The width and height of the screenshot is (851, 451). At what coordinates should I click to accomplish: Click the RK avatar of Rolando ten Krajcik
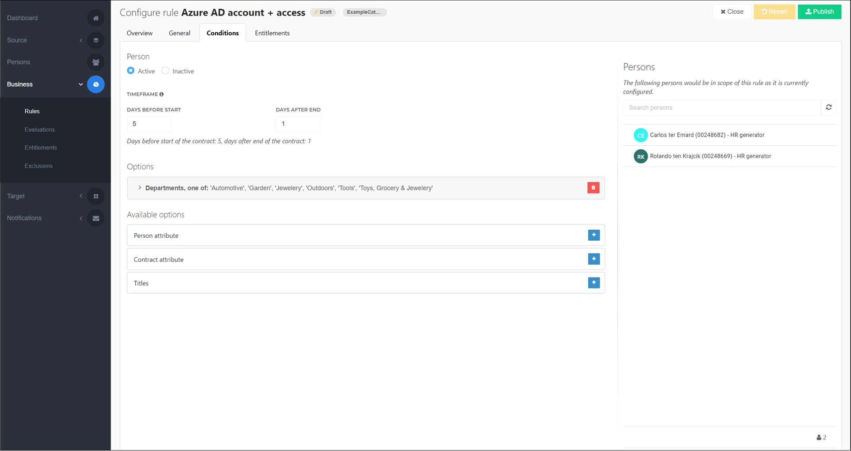641,157
